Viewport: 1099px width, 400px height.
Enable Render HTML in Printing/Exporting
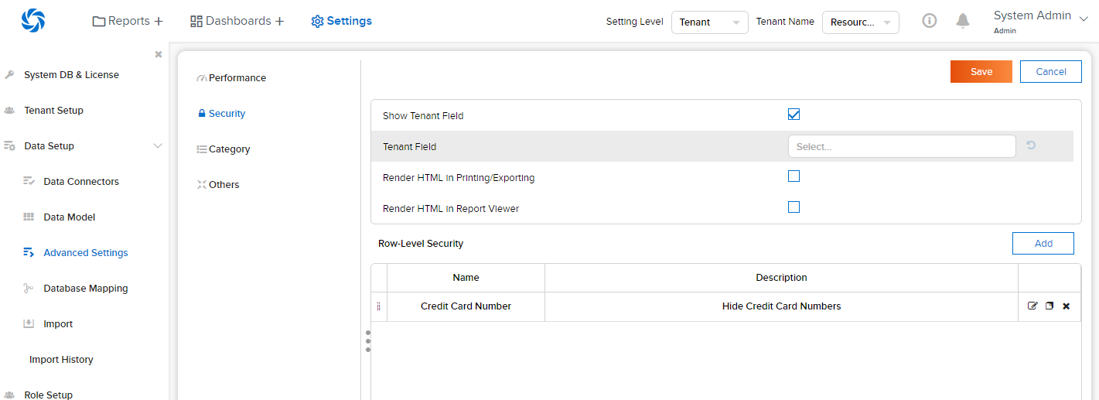794,176
